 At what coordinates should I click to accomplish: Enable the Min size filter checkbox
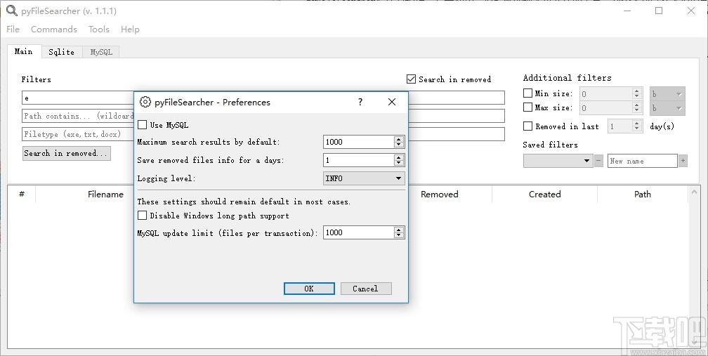(528, 93)
